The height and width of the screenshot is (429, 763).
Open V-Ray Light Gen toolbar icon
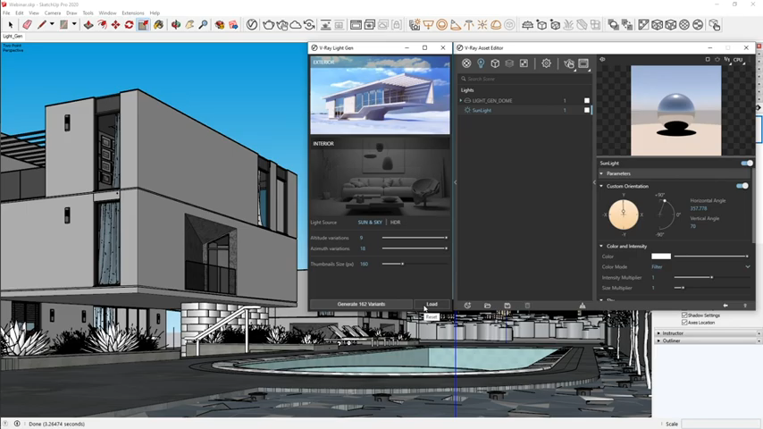pyautogui.click(x=415, y=24)
